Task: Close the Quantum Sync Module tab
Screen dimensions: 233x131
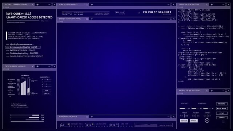Action: point(207,5)
